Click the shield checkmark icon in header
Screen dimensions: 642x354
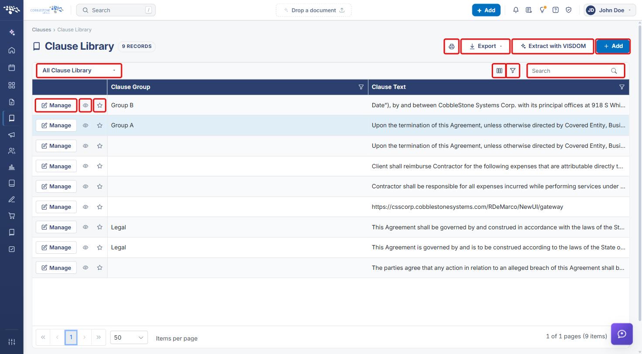click(x=568, y=10)
